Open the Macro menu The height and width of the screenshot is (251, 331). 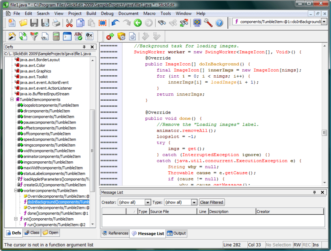149,14
